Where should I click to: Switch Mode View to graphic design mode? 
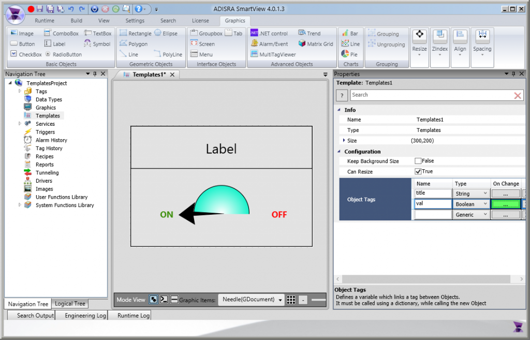click(153, 300)
